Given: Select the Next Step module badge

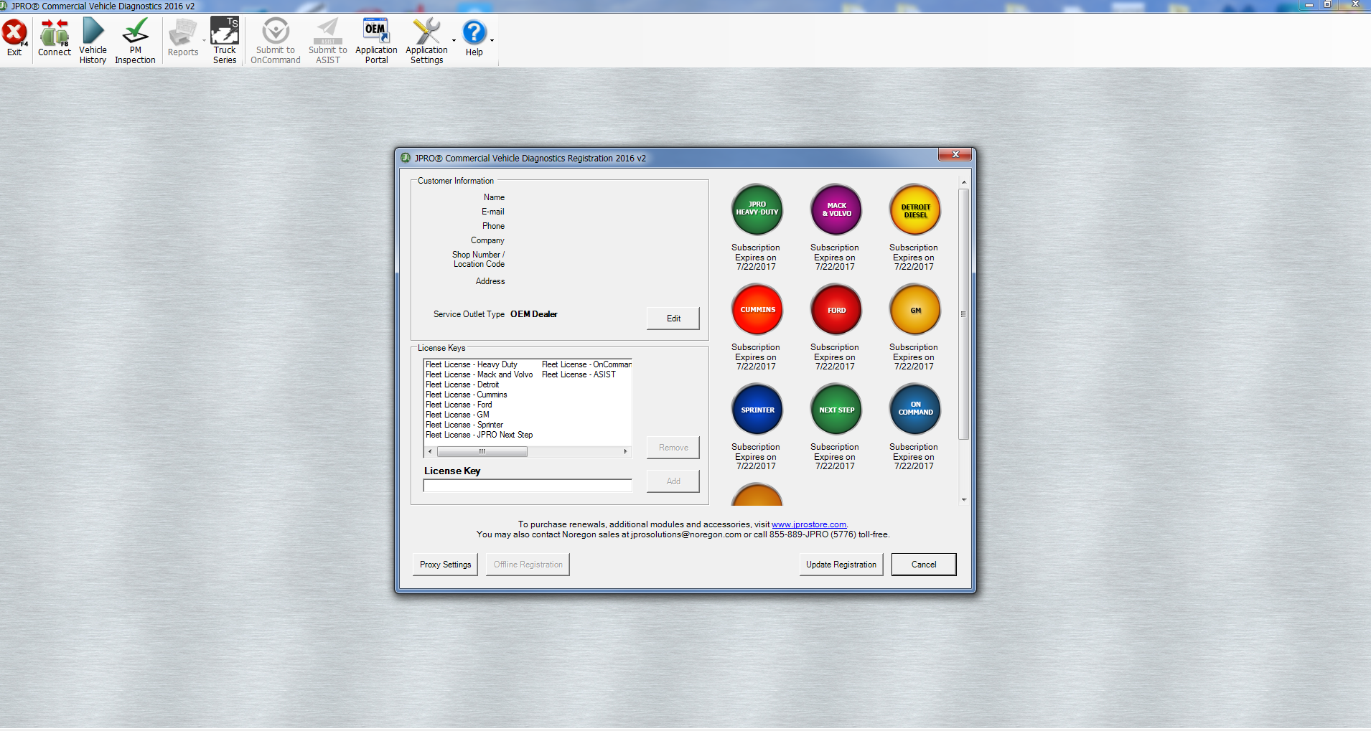Looking at the screenshot, I should coord(836,409).
